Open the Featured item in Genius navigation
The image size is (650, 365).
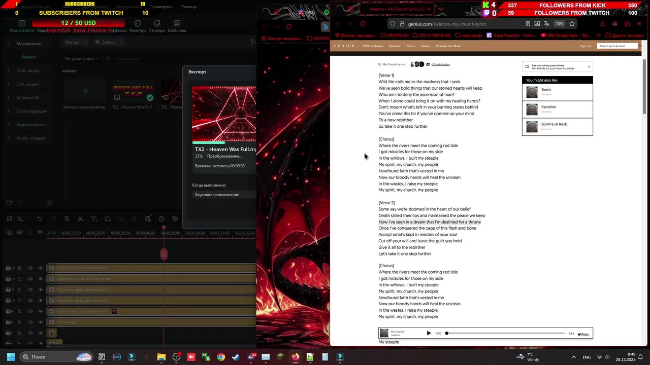[x=395, y=46]
